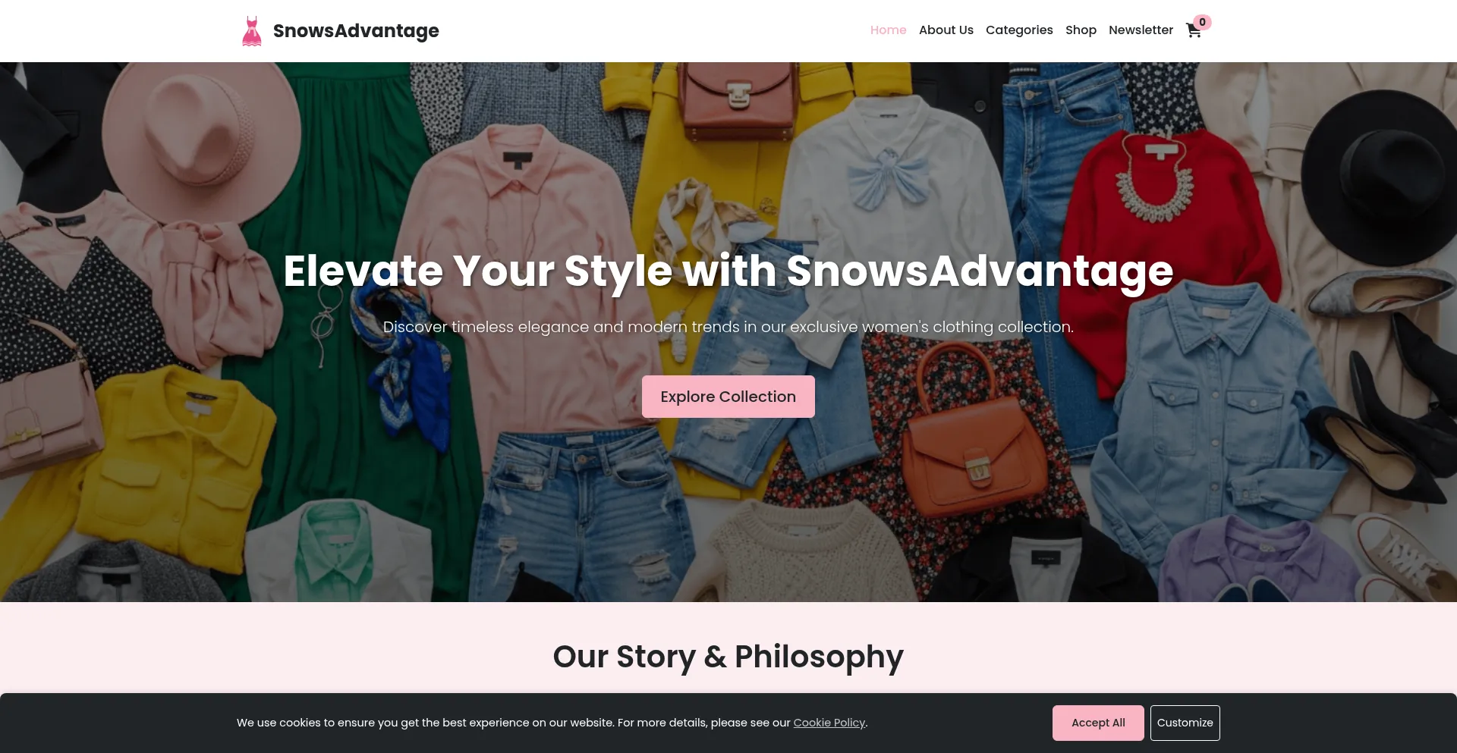The width and height of the screenshot is (1457, 753).
Task: Open the shopping cart icon
Action: (1194, 30)
